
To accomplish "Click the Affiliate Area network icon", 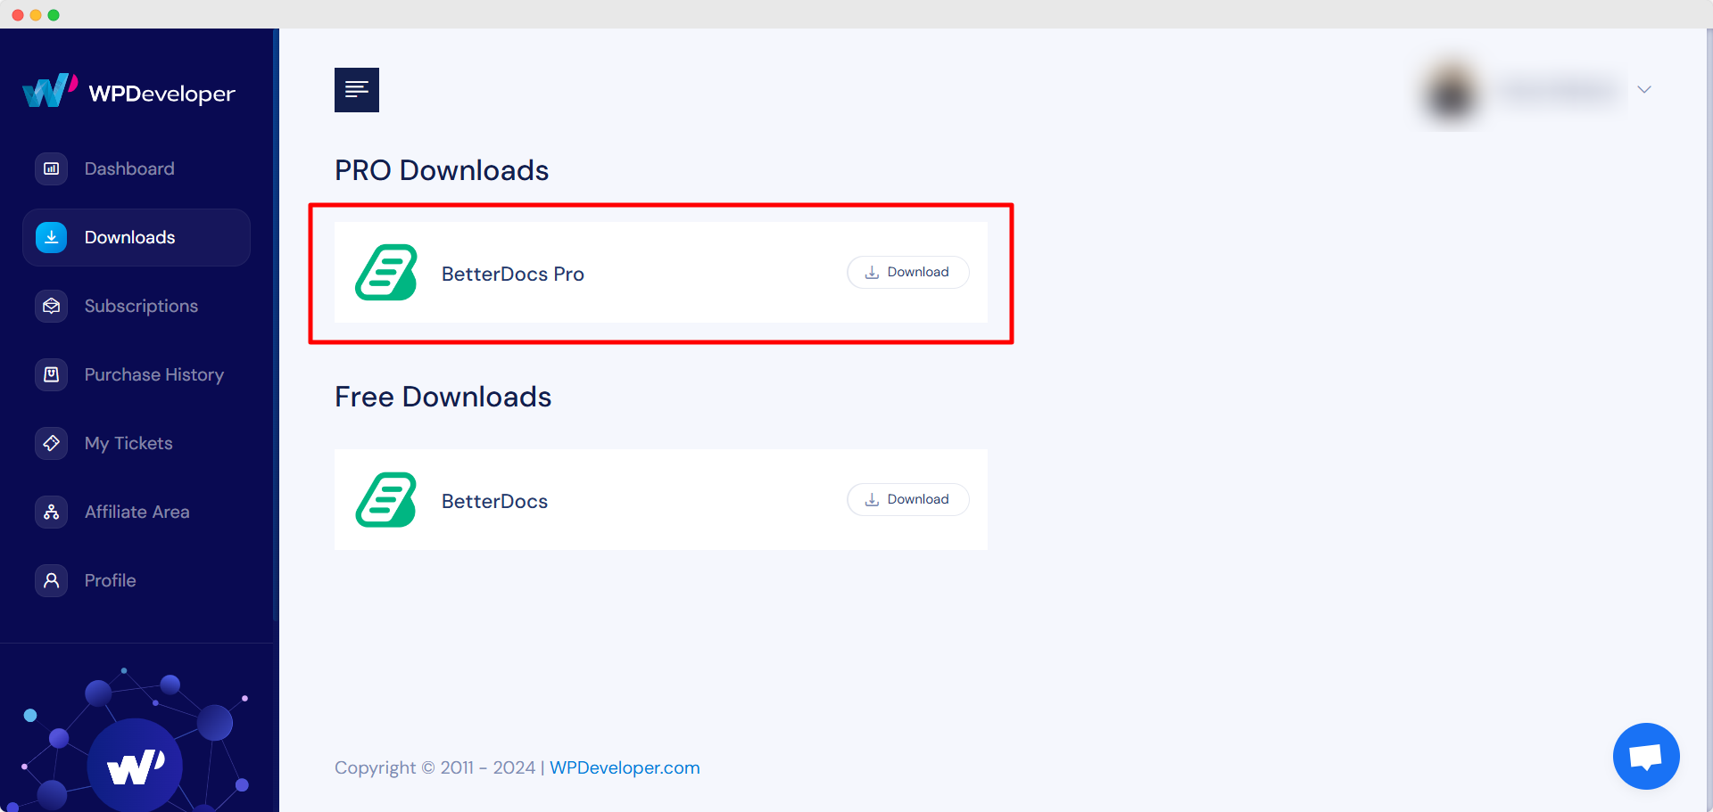I will click(51, 512).
